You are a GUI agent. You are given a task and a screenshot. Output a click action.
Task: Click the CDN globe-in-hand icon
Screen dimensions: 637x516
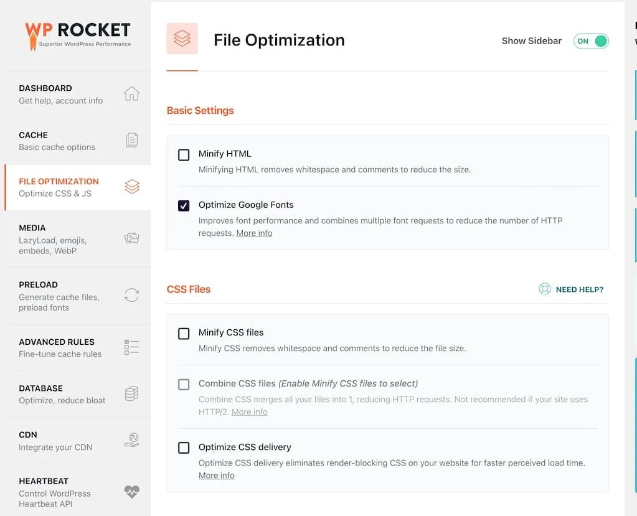(x=131, y=440)
